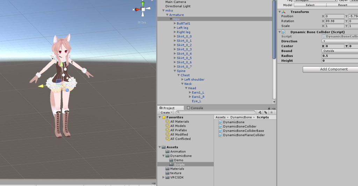This screenshot has width=358, height=186.
Task: Expand the Left shoulder bone node
Action: 182,79
